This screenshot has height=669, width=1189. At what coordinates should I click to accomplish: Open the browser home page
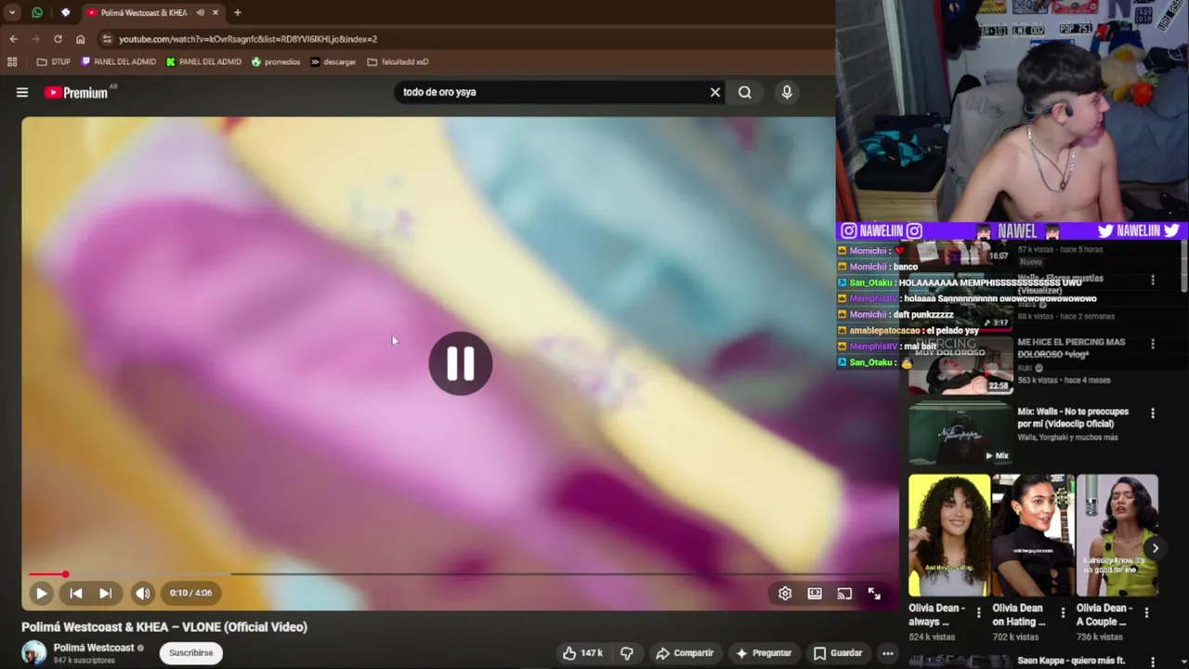(81, 39)
